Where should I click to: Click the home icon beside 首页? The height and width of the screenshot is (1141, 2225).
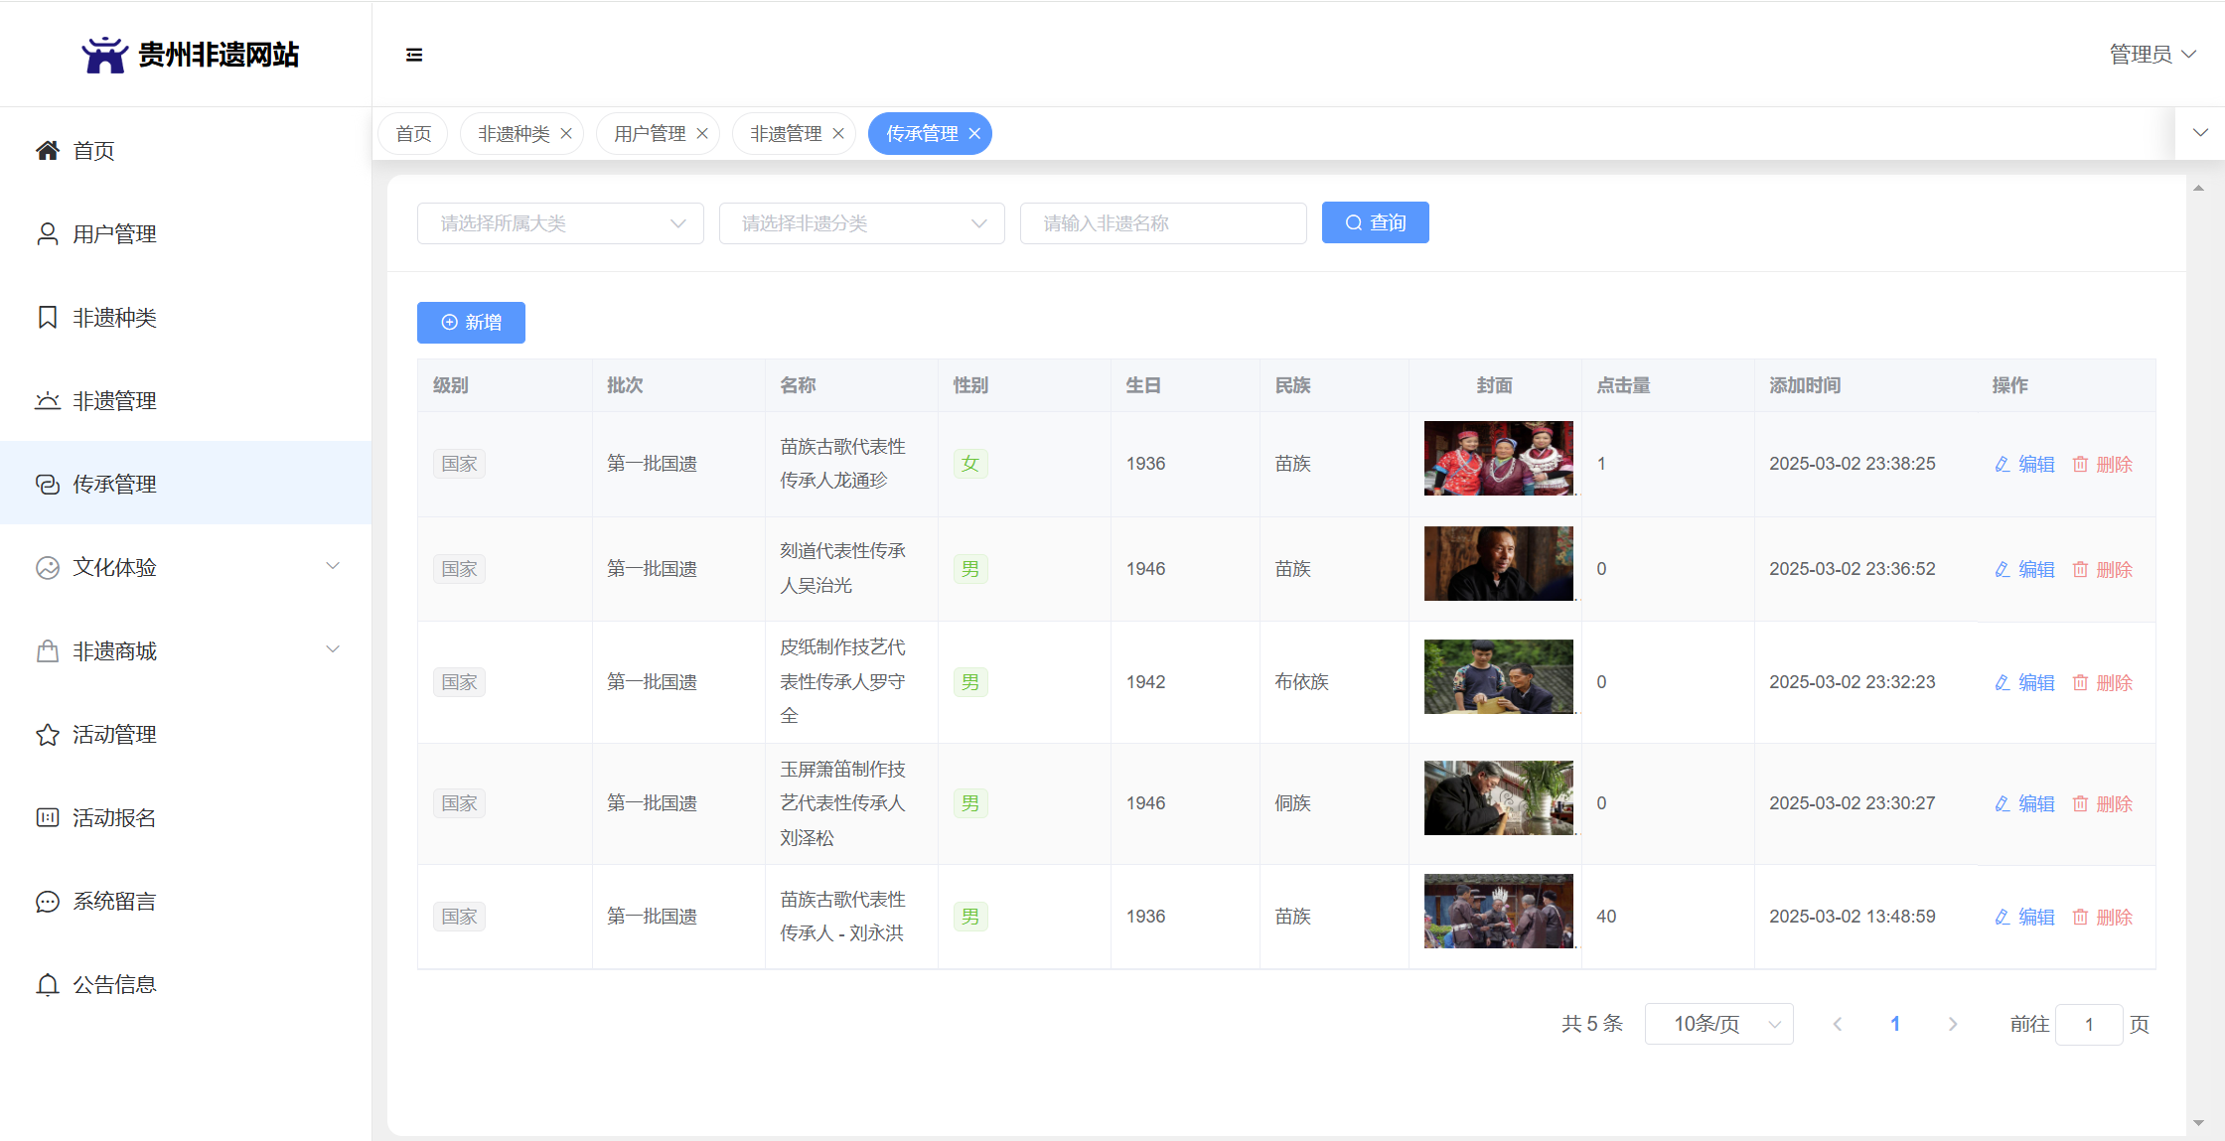48,150
